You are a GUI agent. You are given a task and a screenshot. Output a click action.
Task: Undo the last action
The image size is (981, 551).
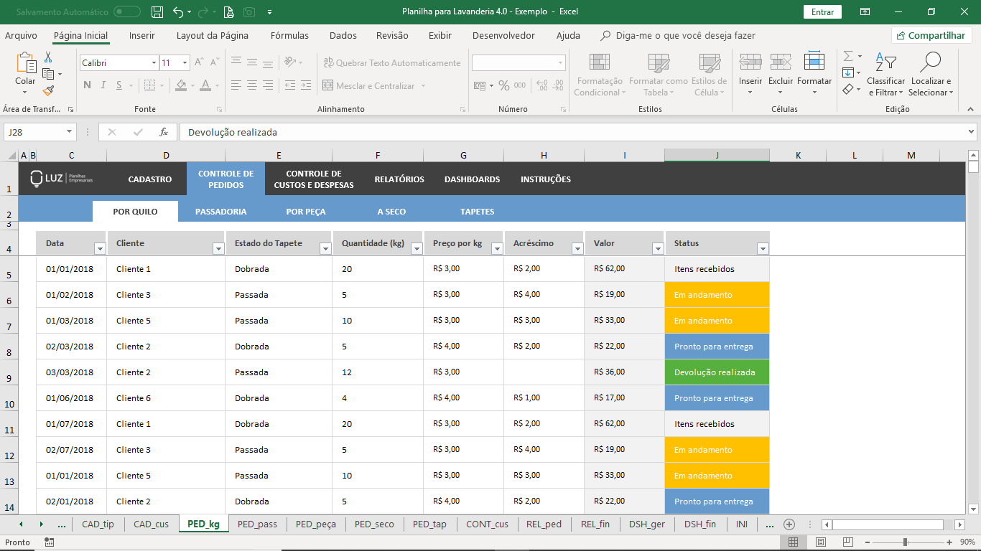click(x=178, y=11)
